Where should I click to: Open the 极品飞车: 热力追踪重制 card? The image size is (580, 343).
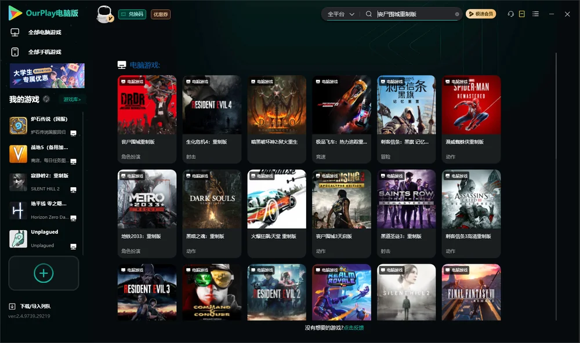coord(342,119)
